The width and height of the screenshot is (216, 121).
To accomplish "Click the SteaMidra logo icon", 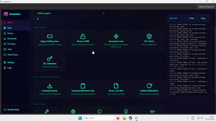I will [x=5, y=14].
